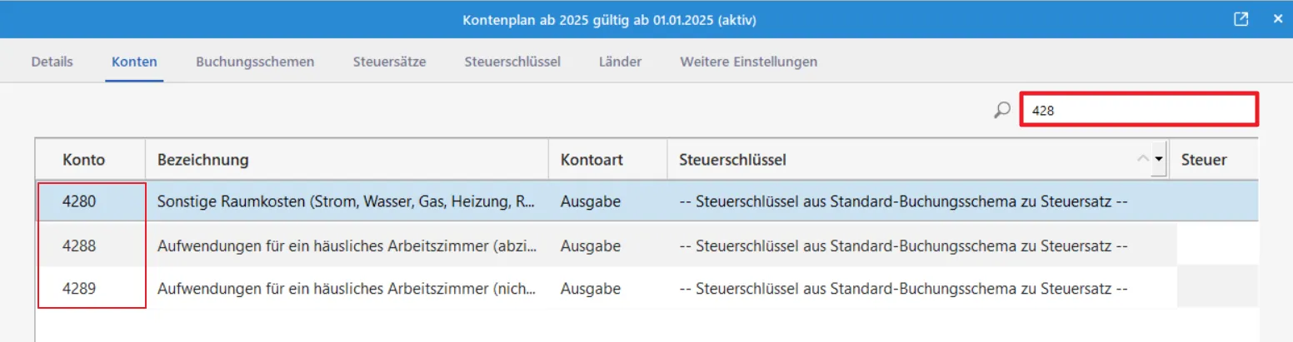The image size is (1293, 342).
Task: Select account row 4289
Action: (346, 289)
